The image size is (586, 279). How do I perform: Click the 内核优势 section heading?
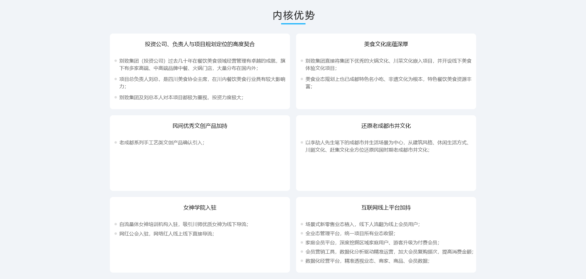pos(293,15)
